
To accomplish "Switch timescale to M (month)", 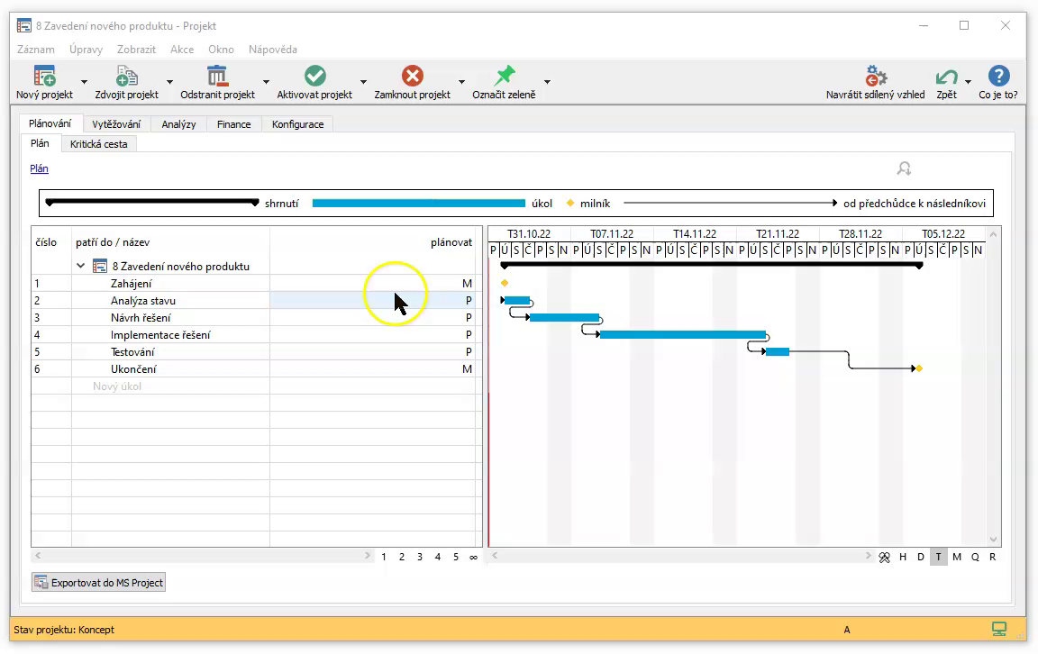I will [x=957, y=557].
